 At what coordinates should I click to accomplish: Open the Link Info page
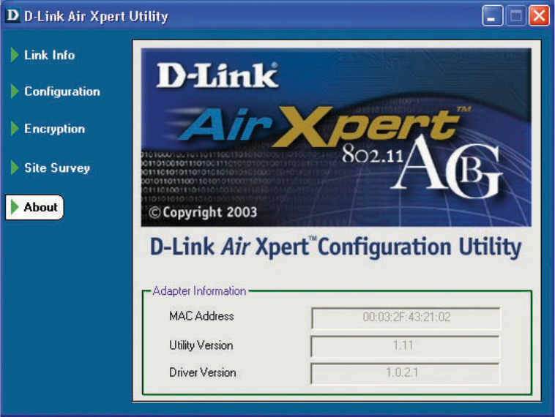click(x=49, y=55)
